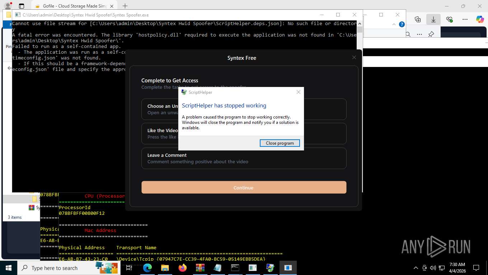
Task: Pin the Edge downloads flyout
Action: coord(431,34)
